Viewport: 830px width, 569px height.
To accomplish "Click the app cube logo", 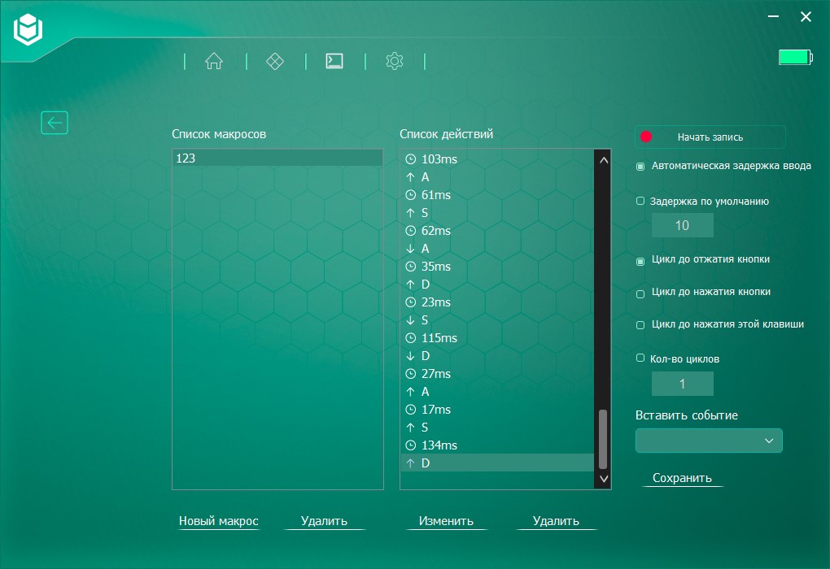I will click(x=28, y=29).
